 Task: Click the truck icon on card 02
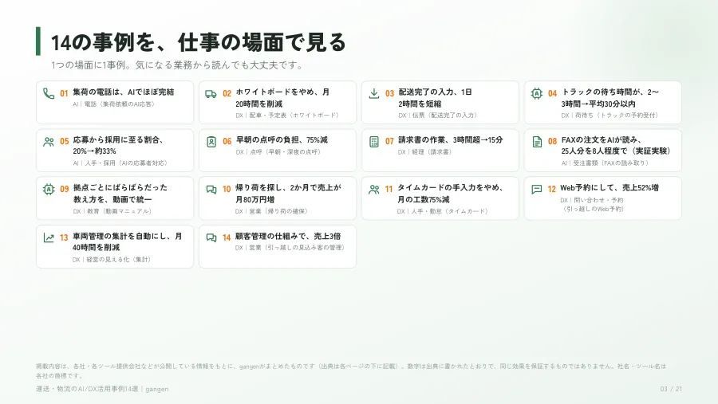211,94
